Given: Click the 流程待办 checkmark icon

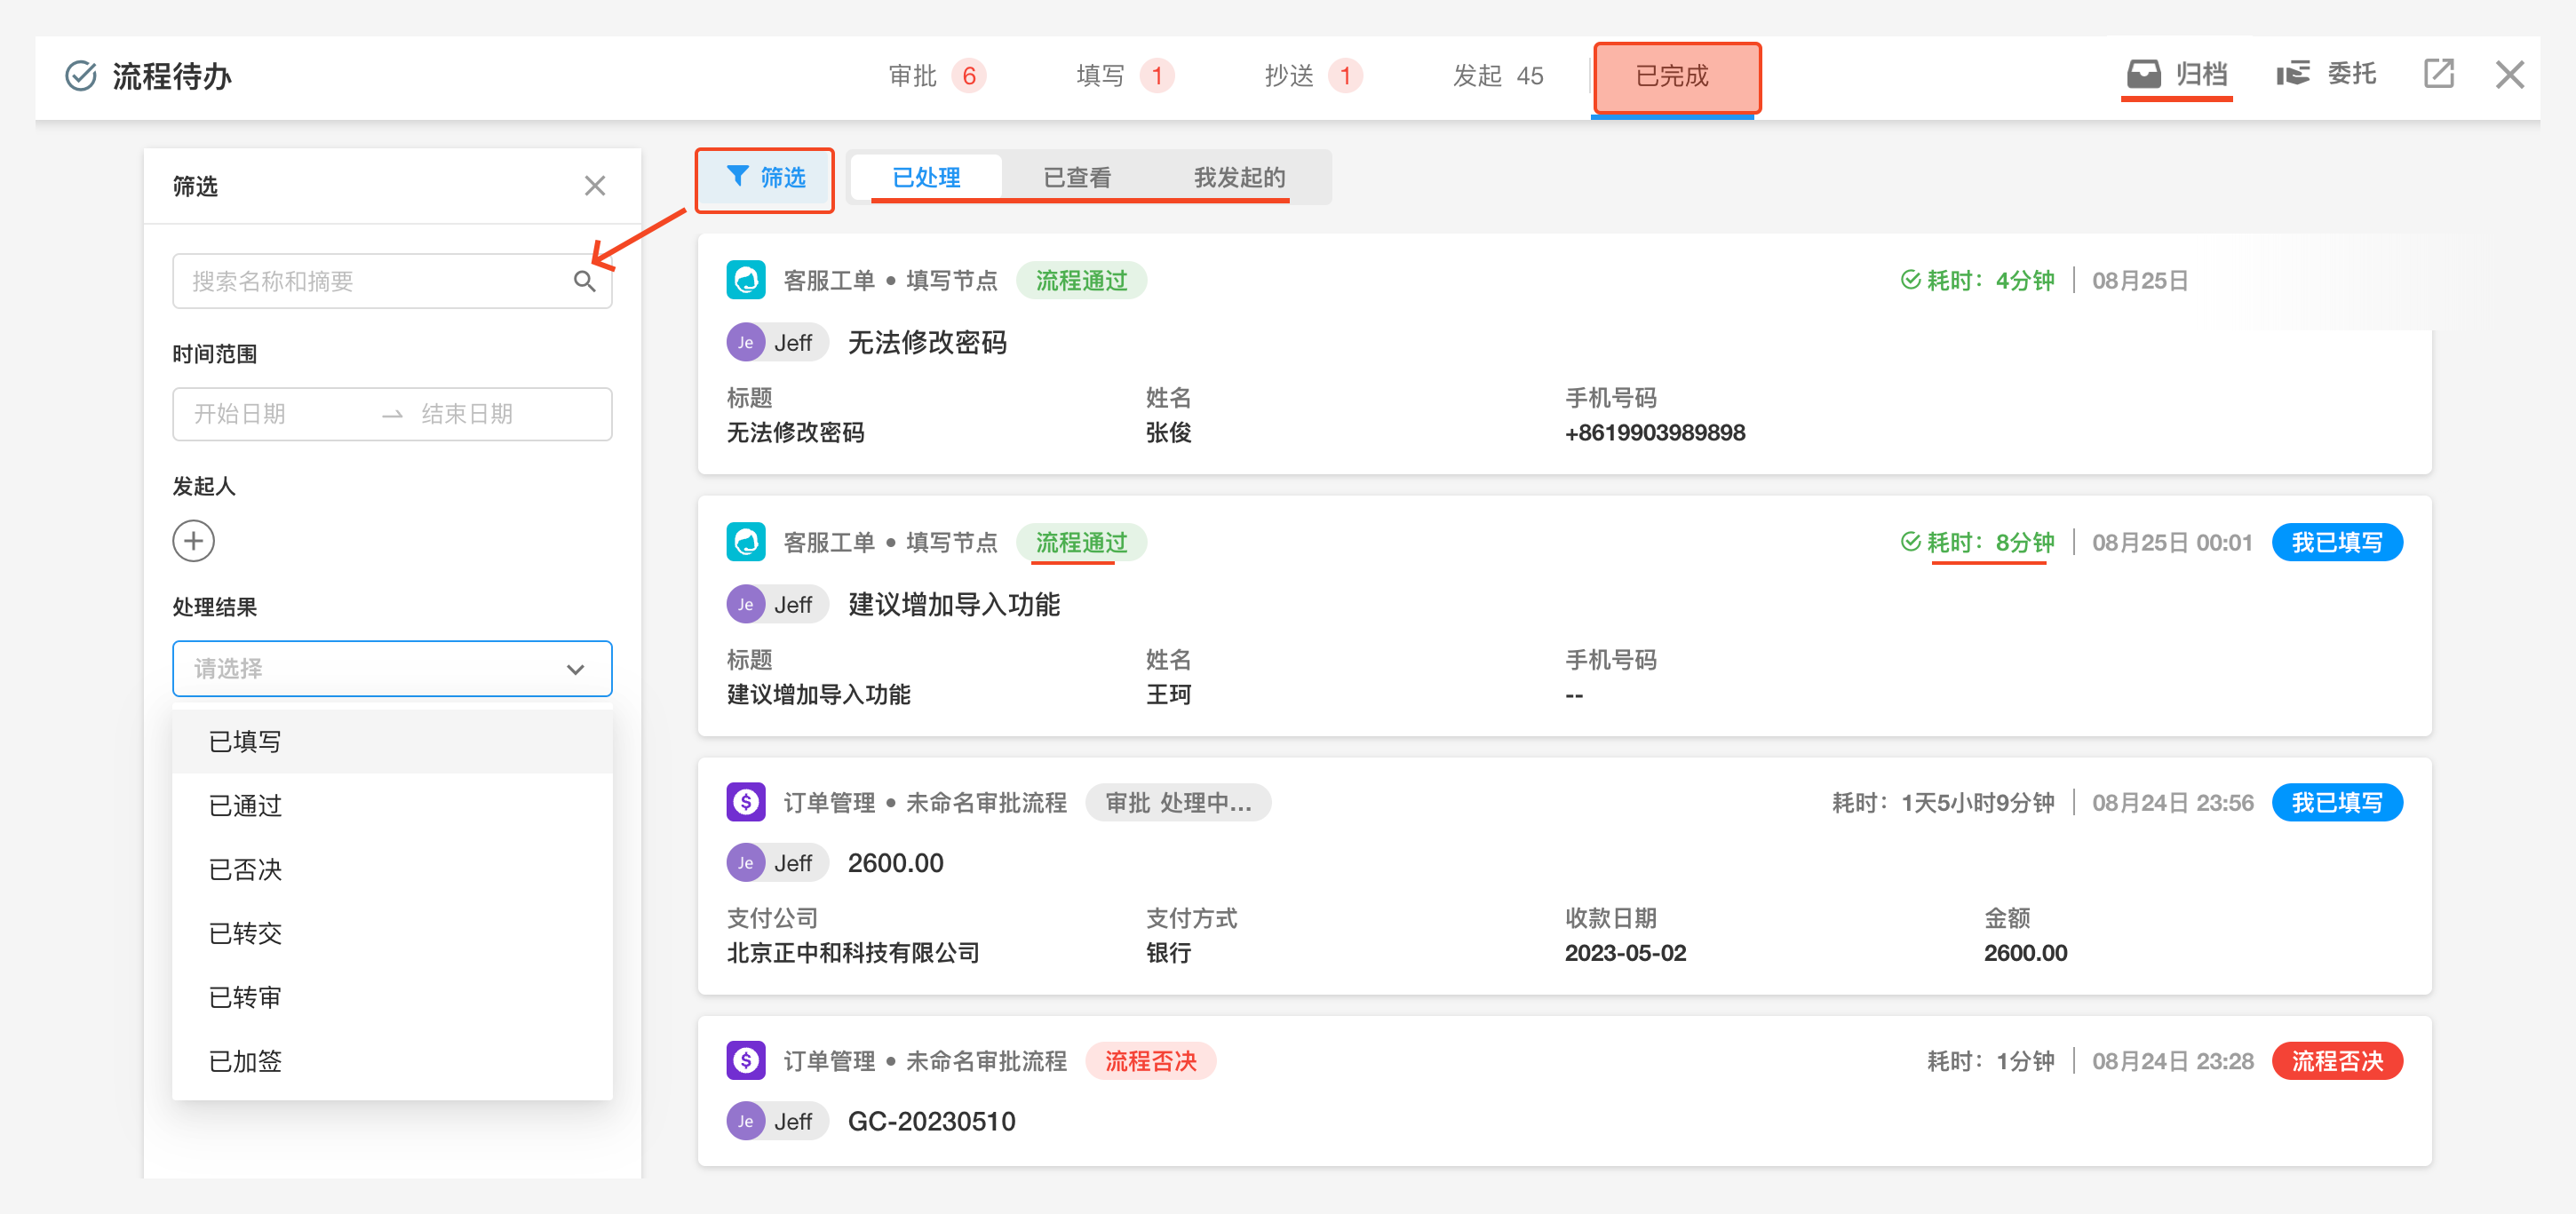Looking at the screenshot, I should (81, 76).
